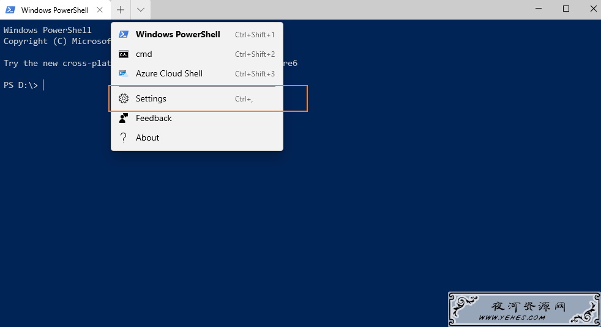Minimize the Terminal window
The width and height of the screenshot is (601, 327).
539,9
